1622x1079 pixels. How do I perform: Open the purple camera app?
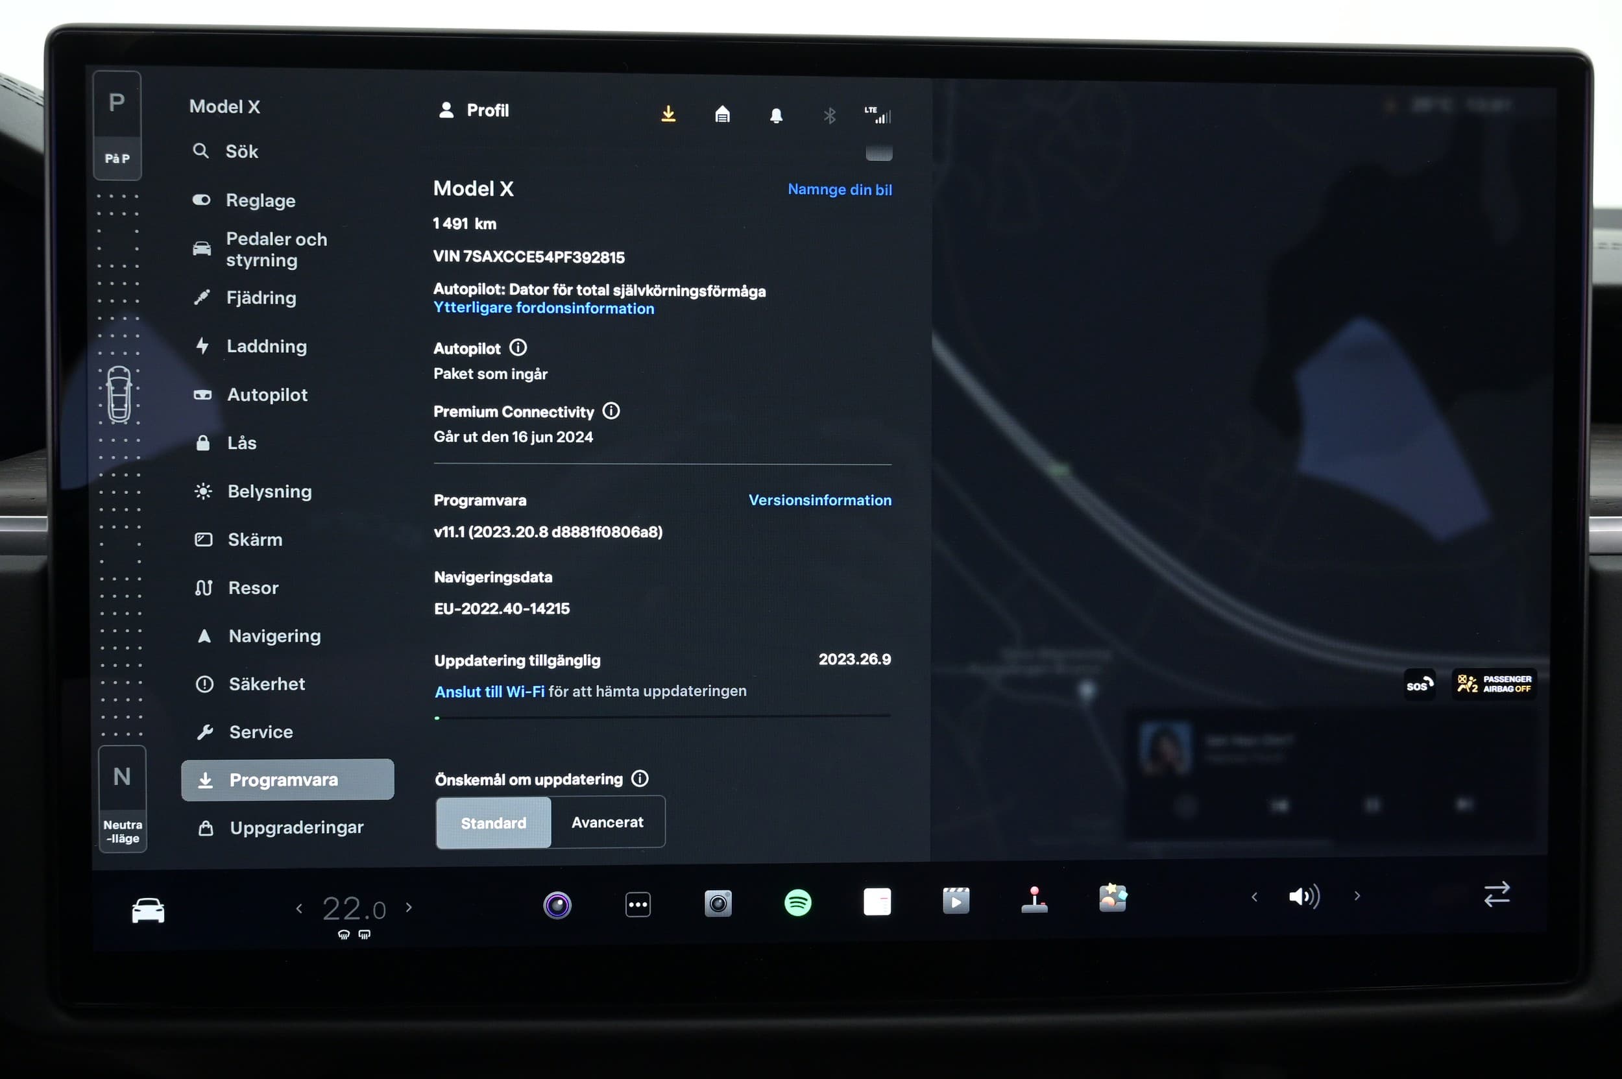click(x=557, y=905)
